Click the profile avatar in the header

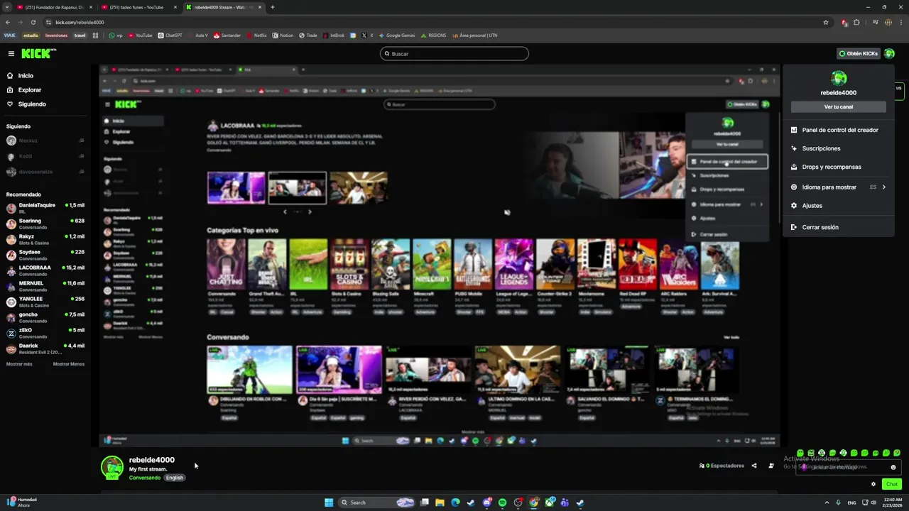[889, 54]
